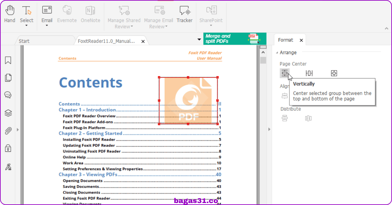This screenshot has width=392, height=205.
Task: Click the vertical scrollbar thumb
Action: pyautogui.click(x=263, y=60)
